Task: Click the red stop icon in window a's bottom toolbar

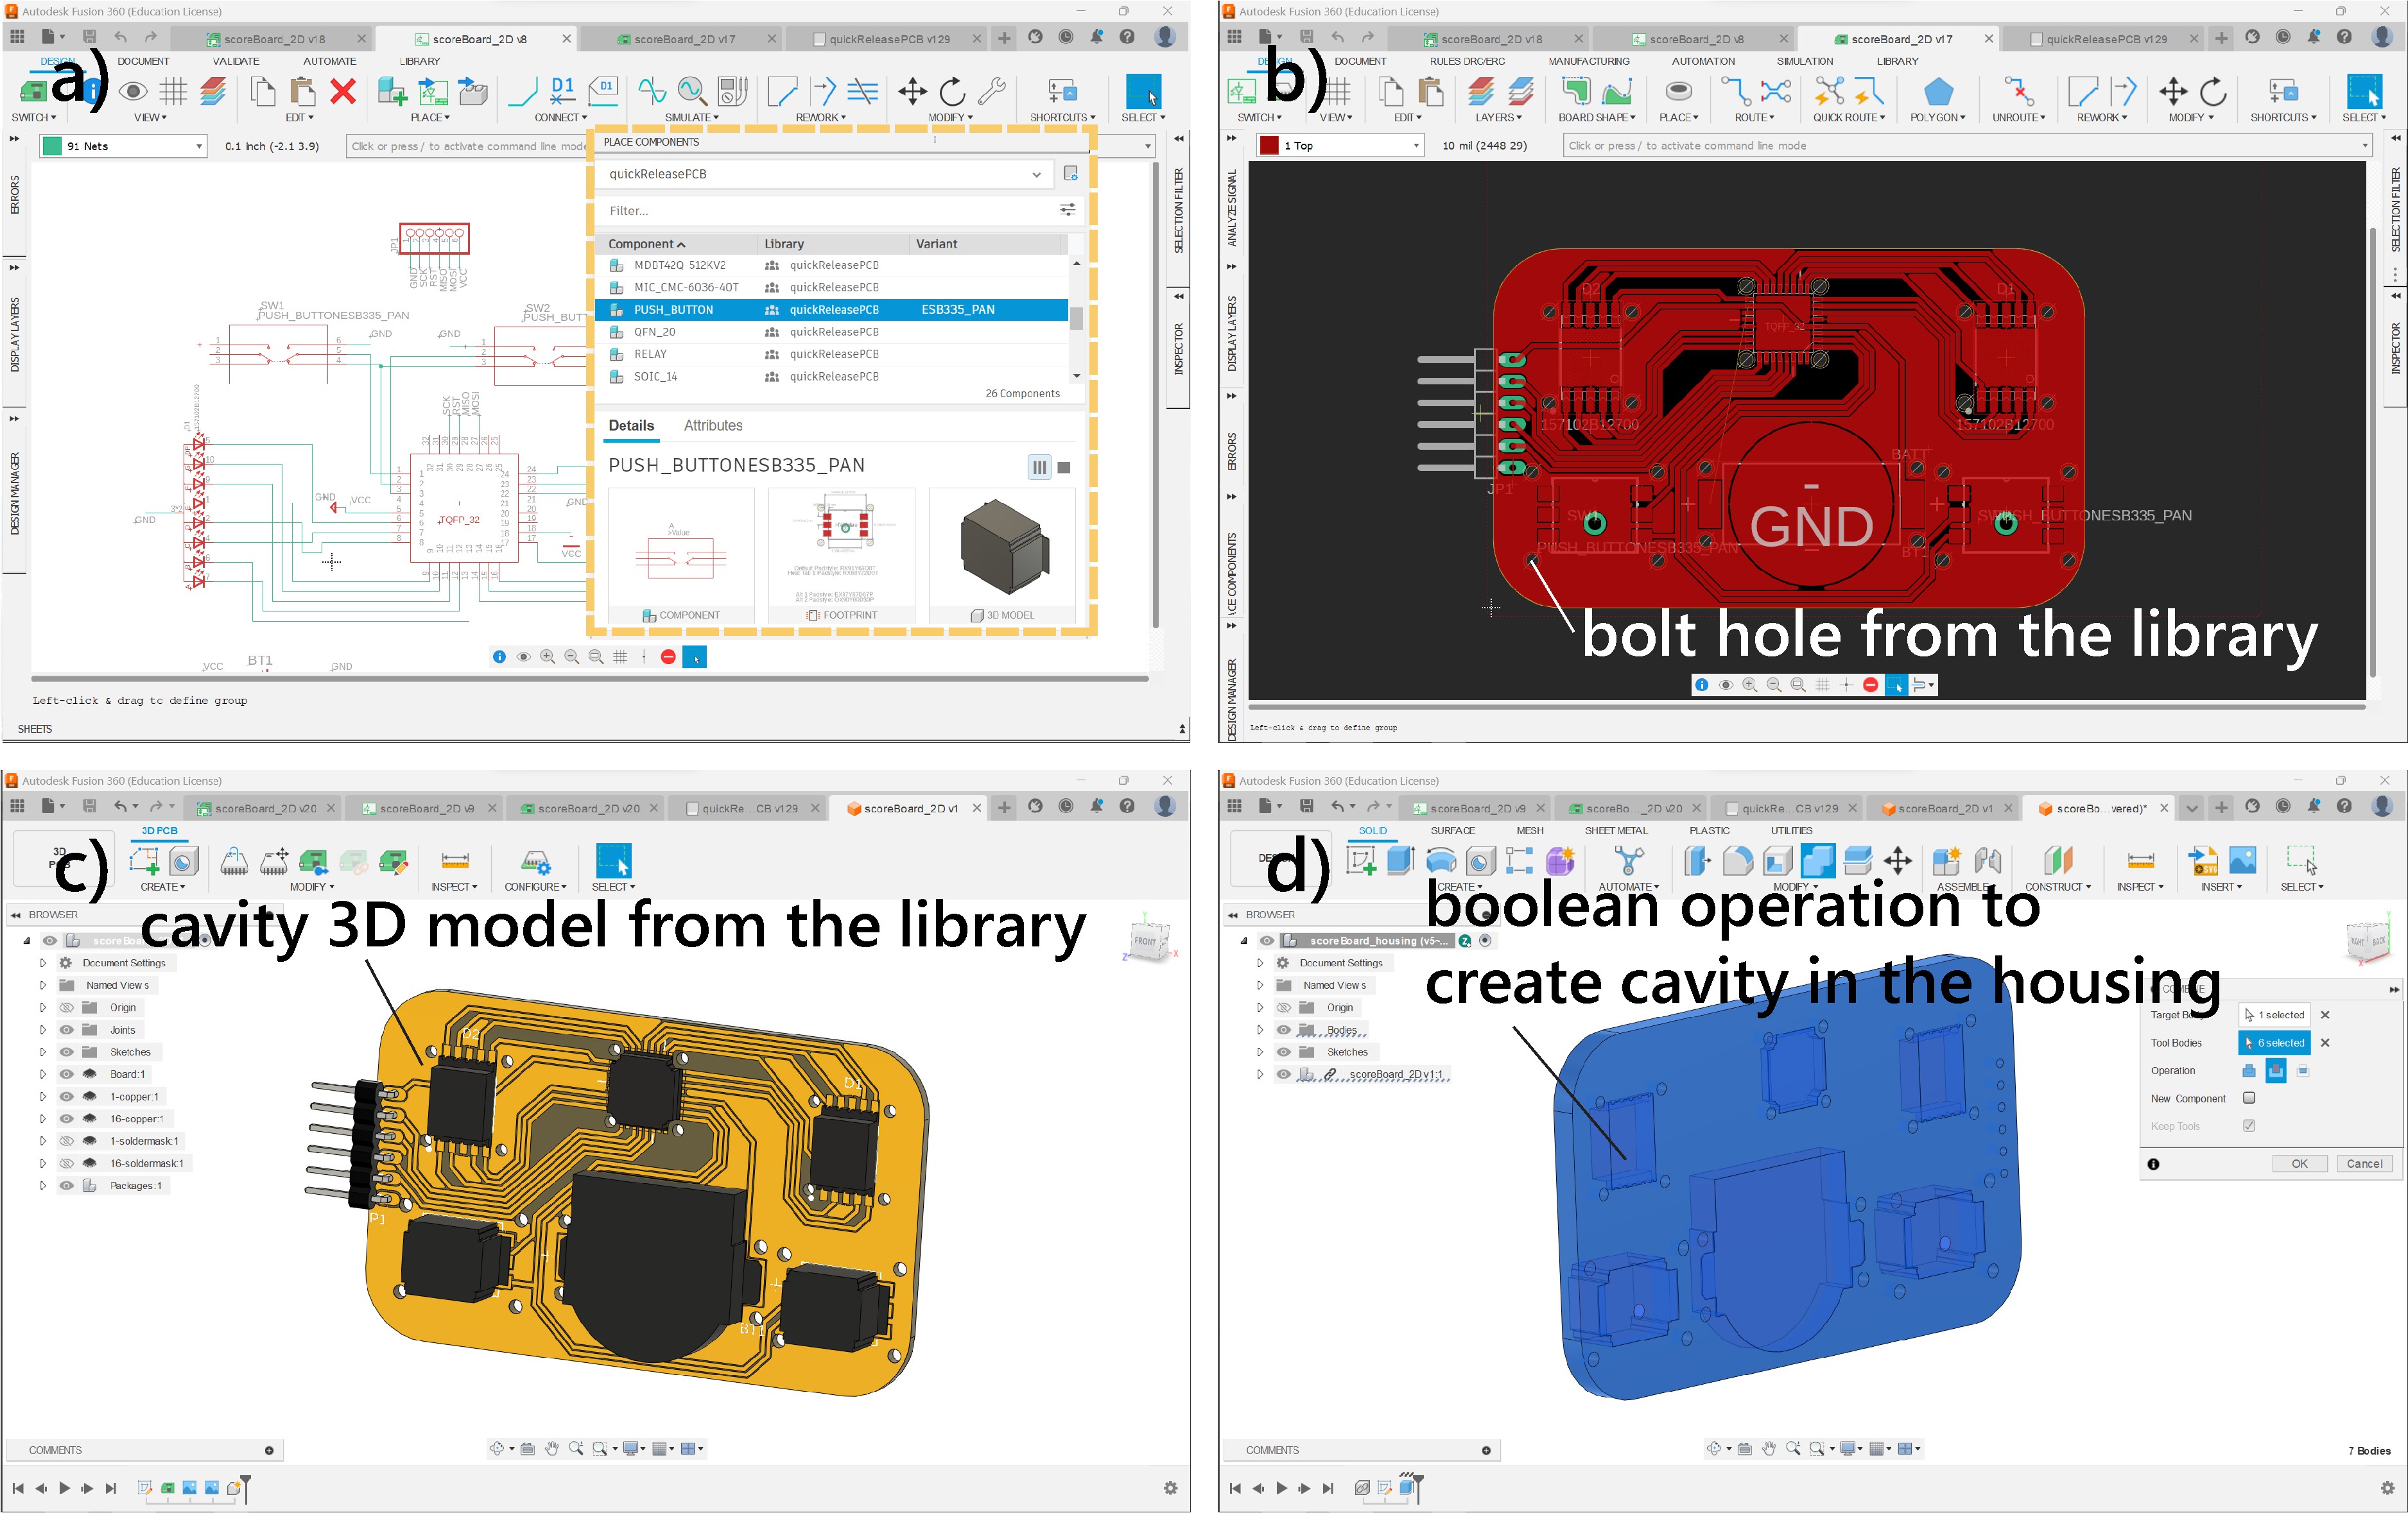Action: [x=668, y=656]
